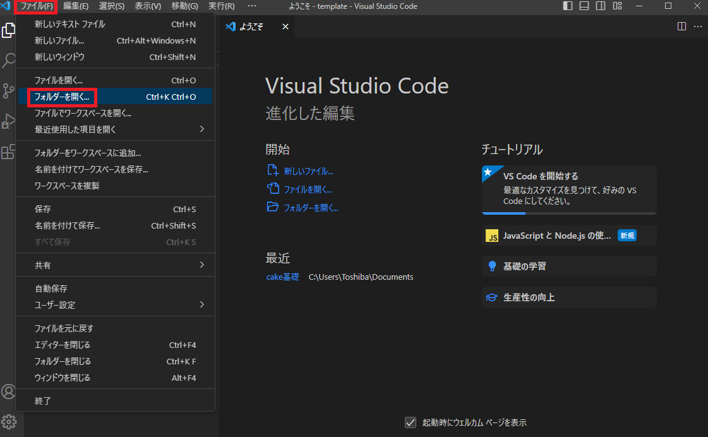Choose 名前を付けてワークスペースを保存... menu item
Screen dimensions: 708x437
[x=115, y=169]
